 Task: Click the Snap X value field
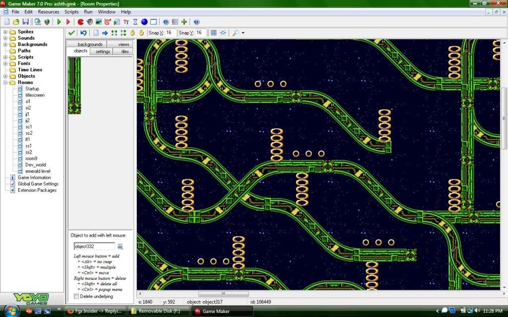170,33
